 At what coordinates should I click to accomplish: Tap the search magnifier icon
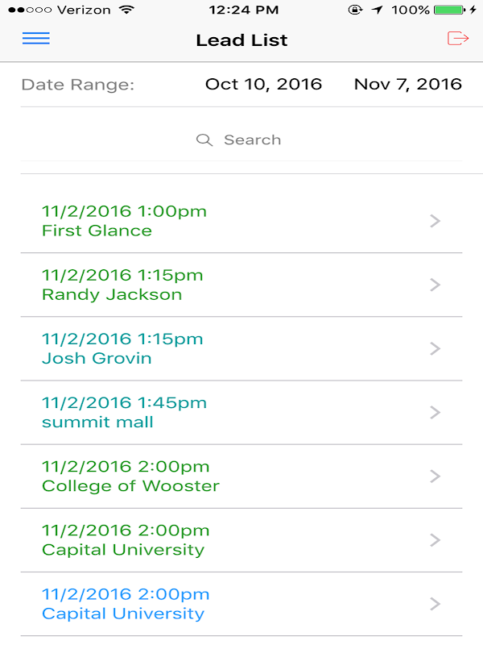point(204,140)
